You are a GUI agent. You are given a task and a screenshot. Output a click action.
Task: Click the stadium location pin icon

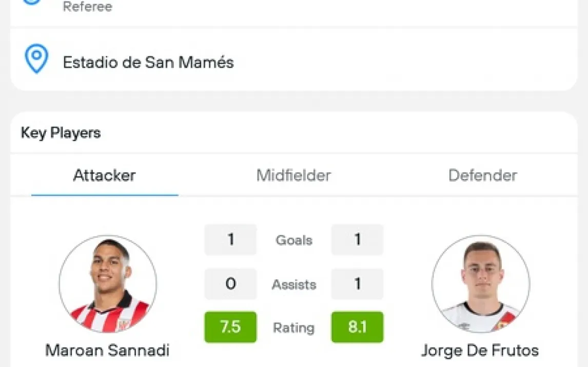coord(36,59)
